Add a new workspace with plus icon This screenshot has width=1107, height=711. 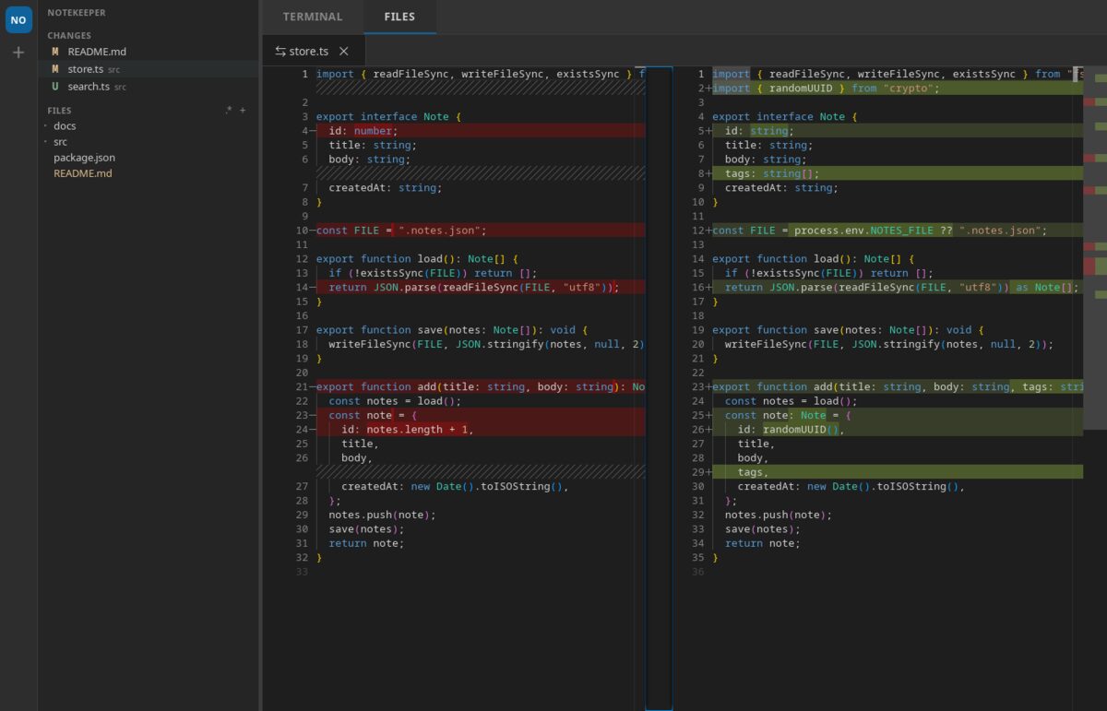[18, 53]
